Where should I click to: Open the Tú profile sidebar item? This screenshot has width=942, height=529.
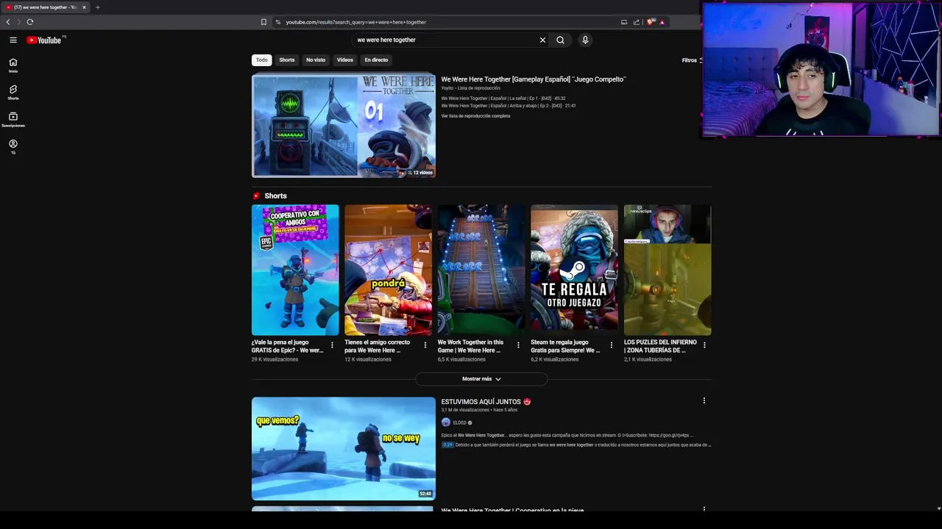click(x=13, y=147)
